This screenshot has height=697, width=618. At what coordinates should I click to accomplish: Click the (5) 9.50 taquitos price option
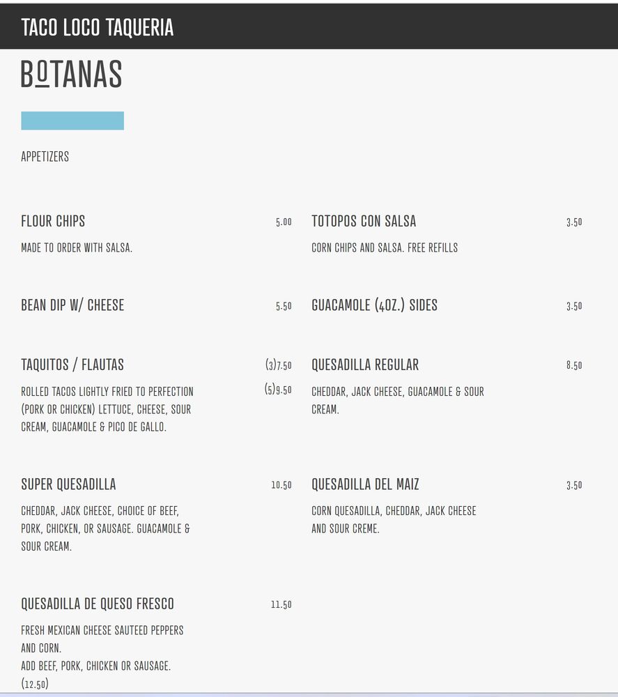(x=278, y=390)
